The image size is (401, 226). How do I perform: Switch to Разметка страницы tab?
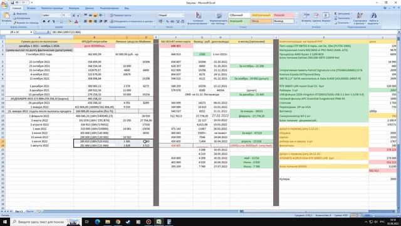pos(52,8)
